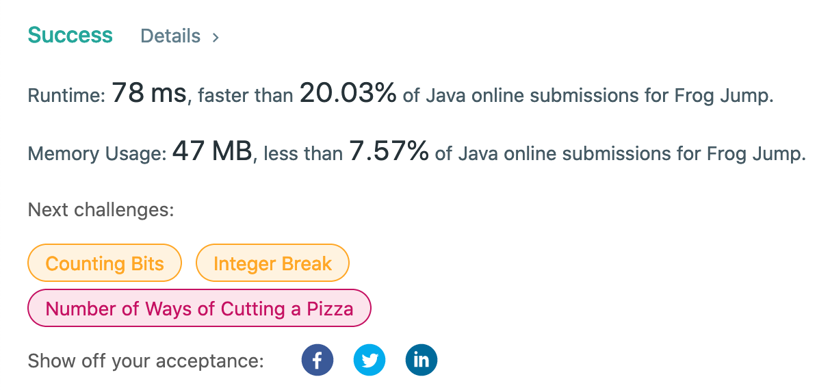Image resolution: width=817 pixels, height=390 pixels.
Task: Select the 47 MB memory value
Action: [x=212, y=151]
